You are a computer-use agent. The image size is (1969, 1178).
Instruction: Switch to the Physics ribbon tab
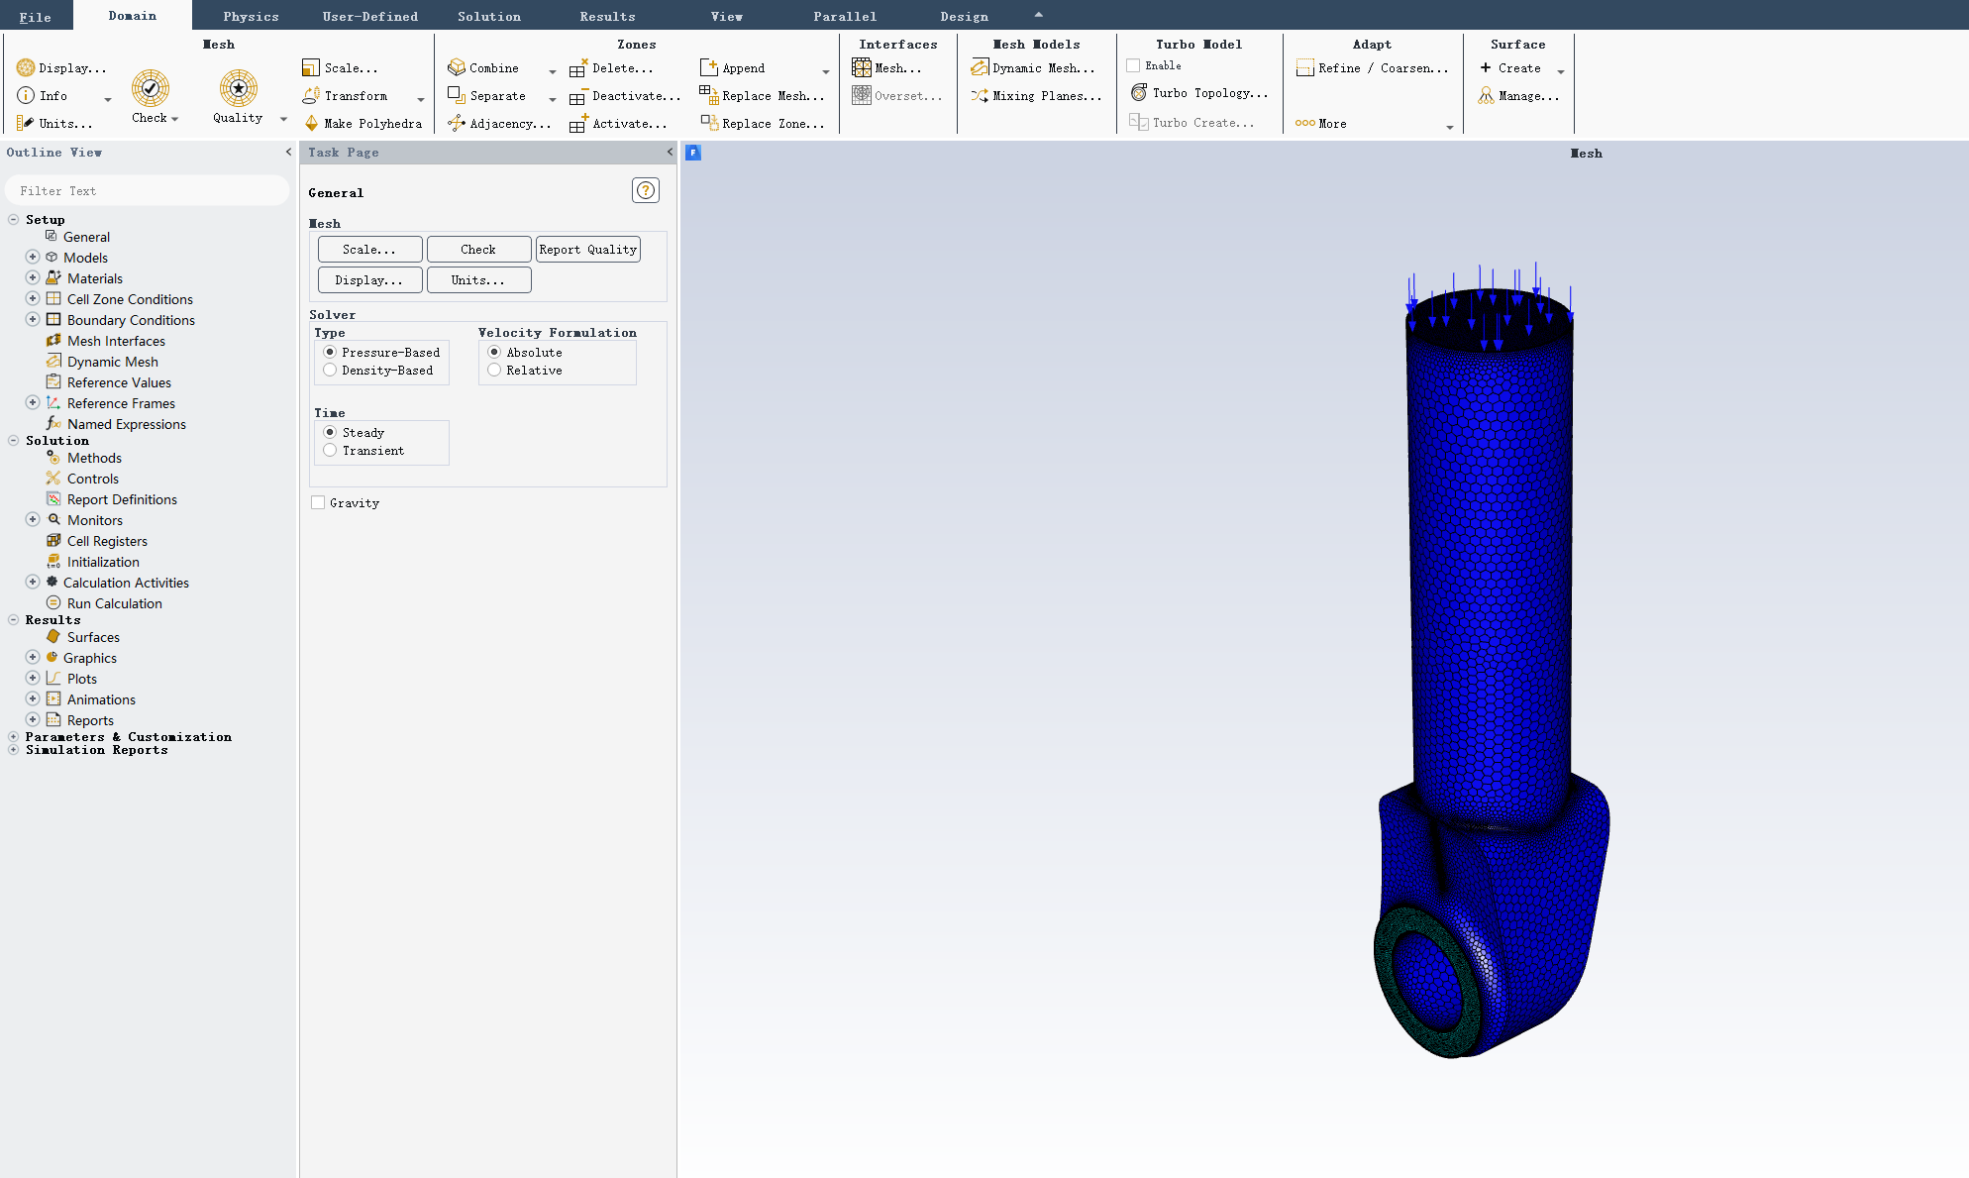point(251,16)
